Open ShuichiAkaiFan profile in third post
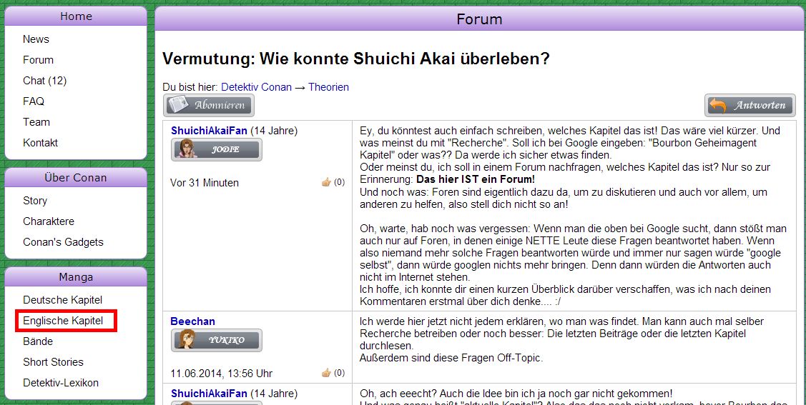Screen dimensions: 806x405 (x=210, y=394)
